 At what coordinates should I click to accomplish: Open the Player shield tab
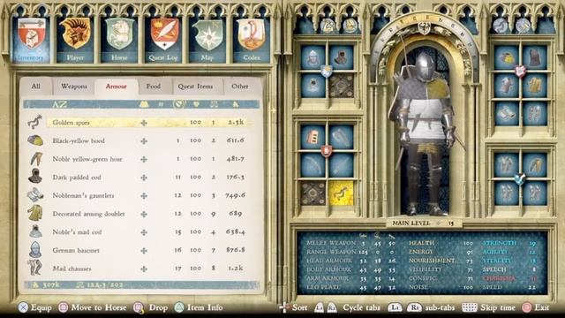(x=75, y=39)
